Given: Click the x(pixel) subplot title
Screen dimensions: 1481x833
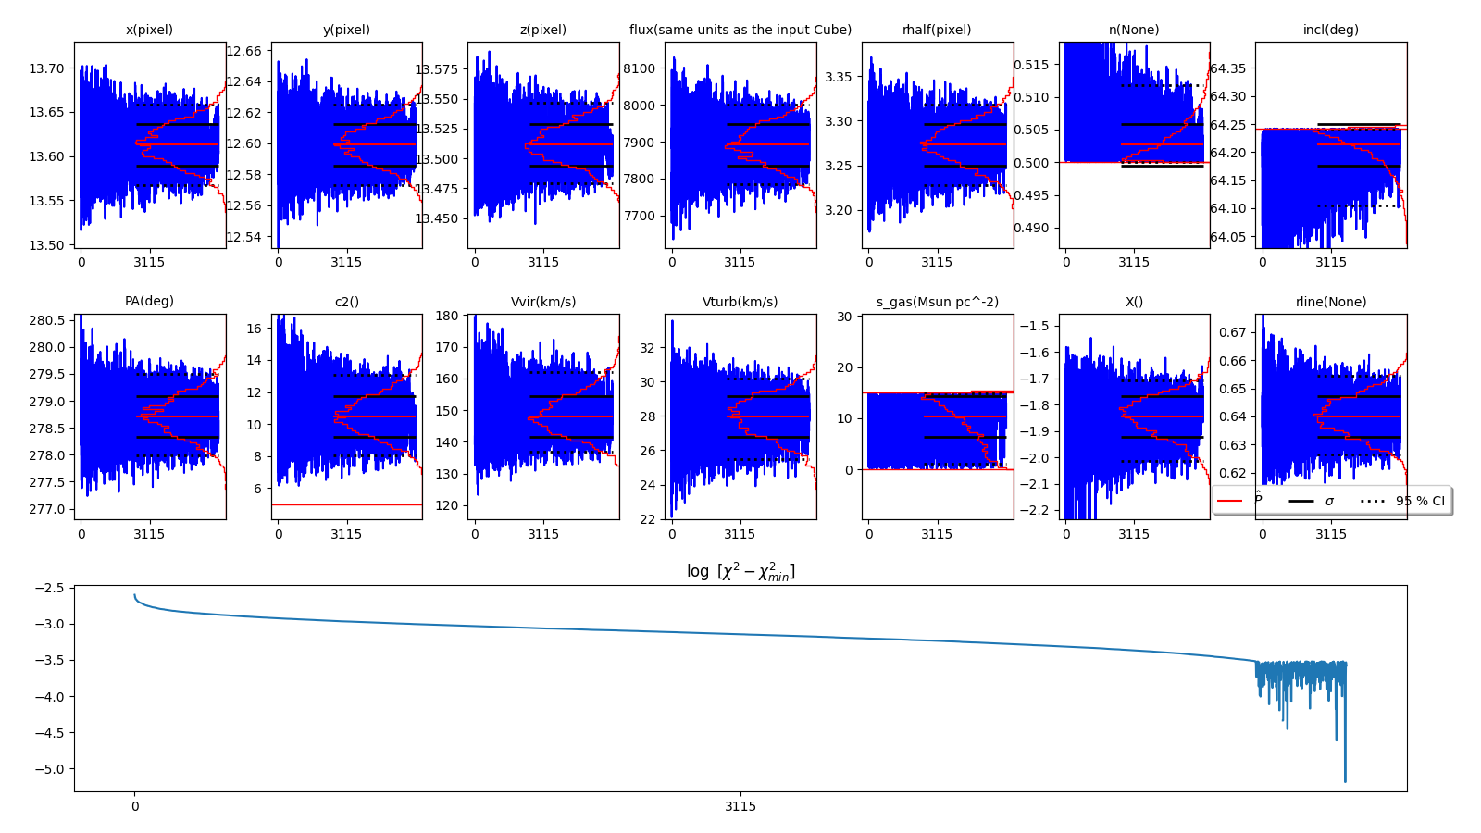Looking at the screenshot, I should coord(149,30).
